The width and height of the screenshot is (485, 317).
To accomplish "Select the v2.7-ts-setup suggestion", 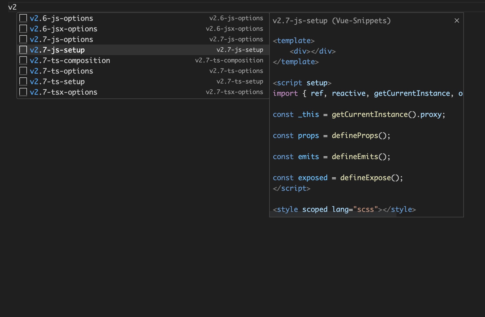I will [x=143, y=81].
